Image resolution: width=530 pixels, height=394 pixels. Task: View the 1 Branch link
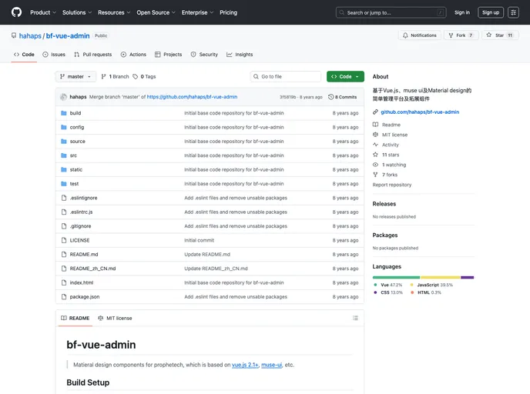[x=115, y=77]
